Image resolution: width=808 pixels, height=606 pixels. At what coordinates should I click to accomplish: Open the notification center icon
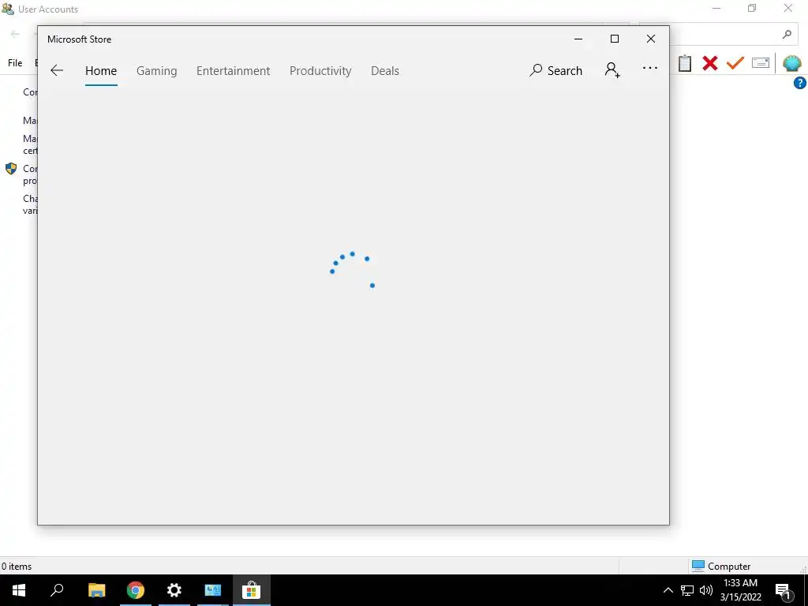(784, 590)
